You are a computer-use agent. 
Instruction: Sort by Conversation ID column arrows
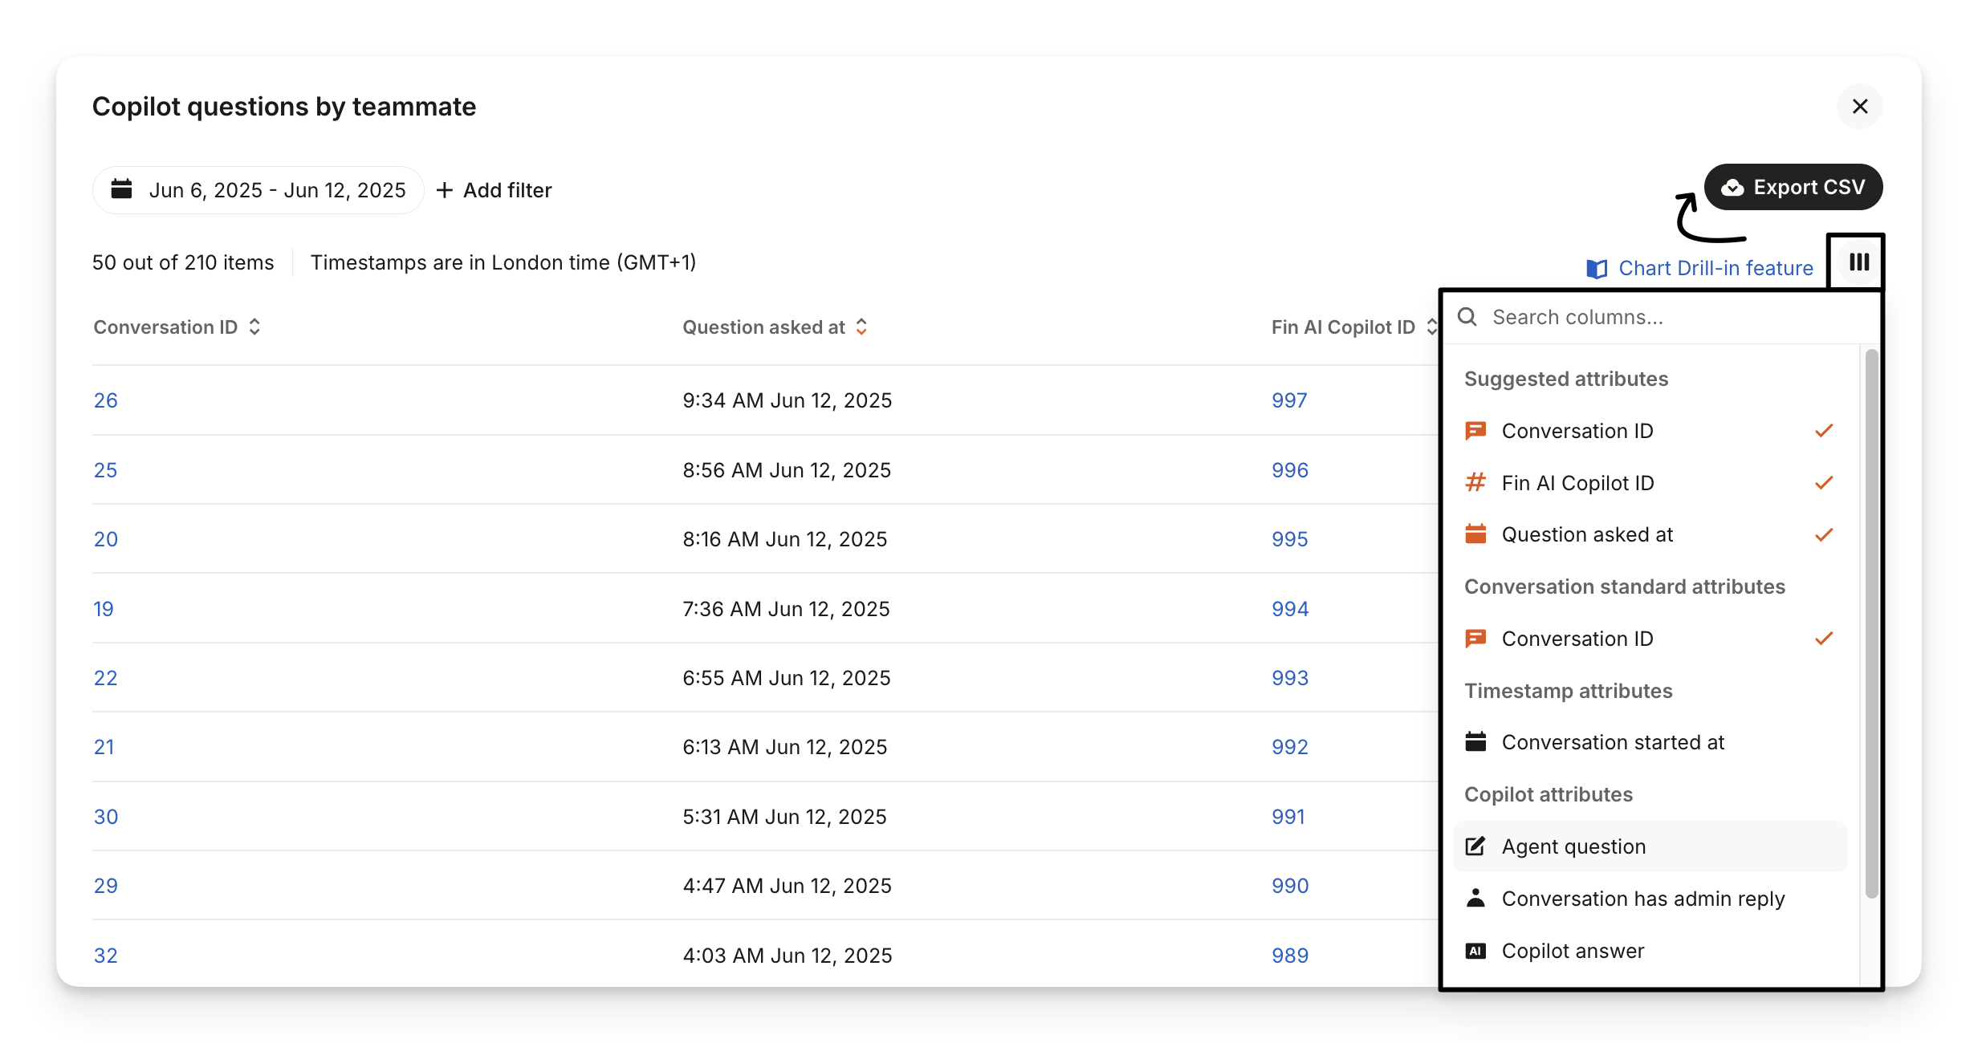[x=254, y=327]
